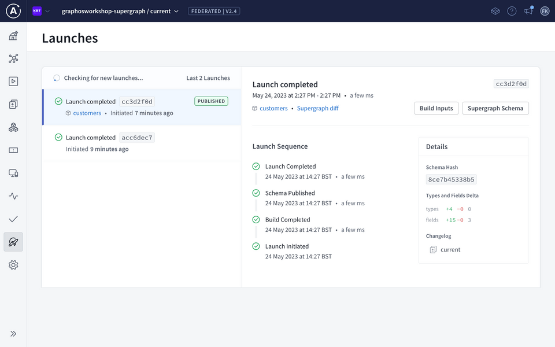Open the Clients monitor sidebar icon
The height and width of the screenshot is (347, 555).
(x=13, y=173)
